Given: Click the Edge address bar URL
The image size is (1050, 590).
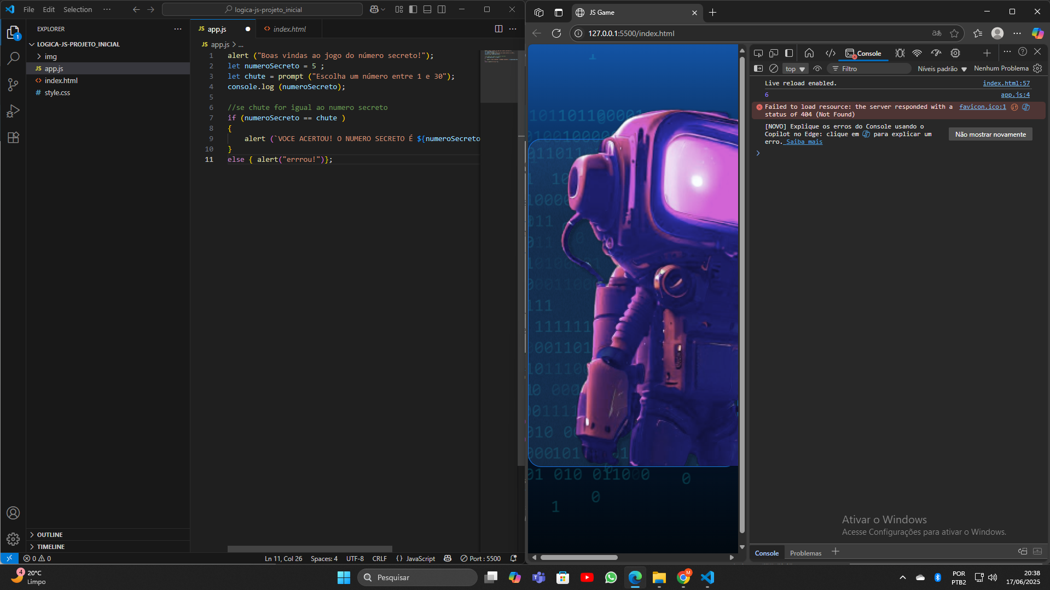Looking at the screenshot, I should click(631, 33).
